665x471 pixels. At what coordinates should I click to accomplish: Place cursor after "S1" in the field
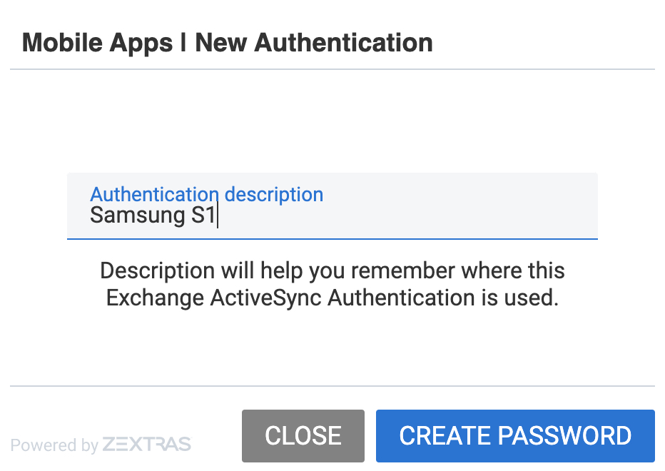[x=217, y=216]
